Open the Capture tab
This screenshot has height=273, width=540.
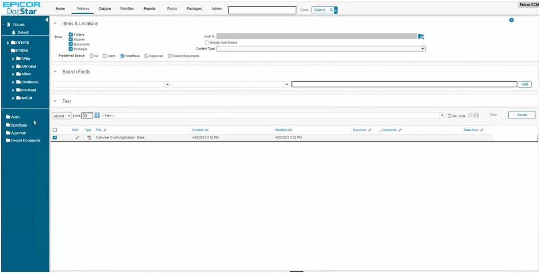click(x=105, y=9)
